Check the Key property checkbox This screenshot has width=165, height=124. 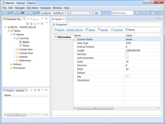pos(127,76)
